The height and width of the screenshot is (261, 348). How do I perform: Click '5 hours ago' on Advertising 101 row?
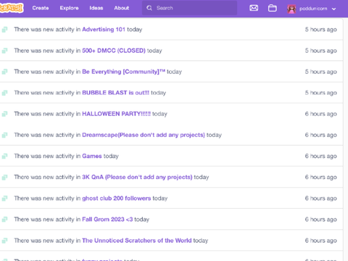(x=320, y=30)
